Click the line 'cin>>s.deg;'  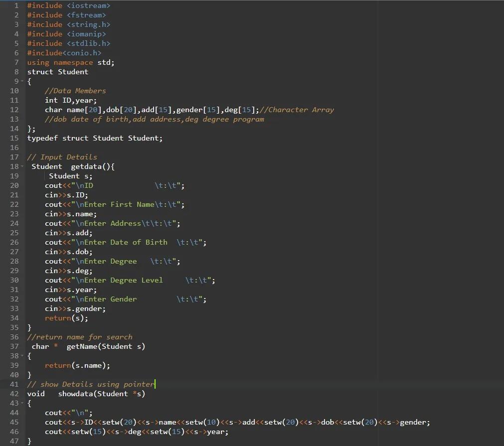(x=68, y=271)
